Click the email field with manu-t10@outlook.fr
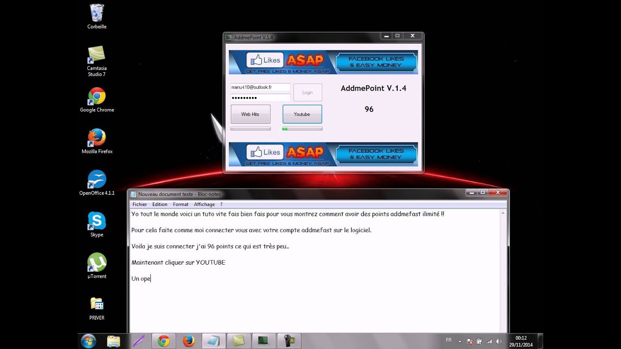 click(x=260, y=87)
